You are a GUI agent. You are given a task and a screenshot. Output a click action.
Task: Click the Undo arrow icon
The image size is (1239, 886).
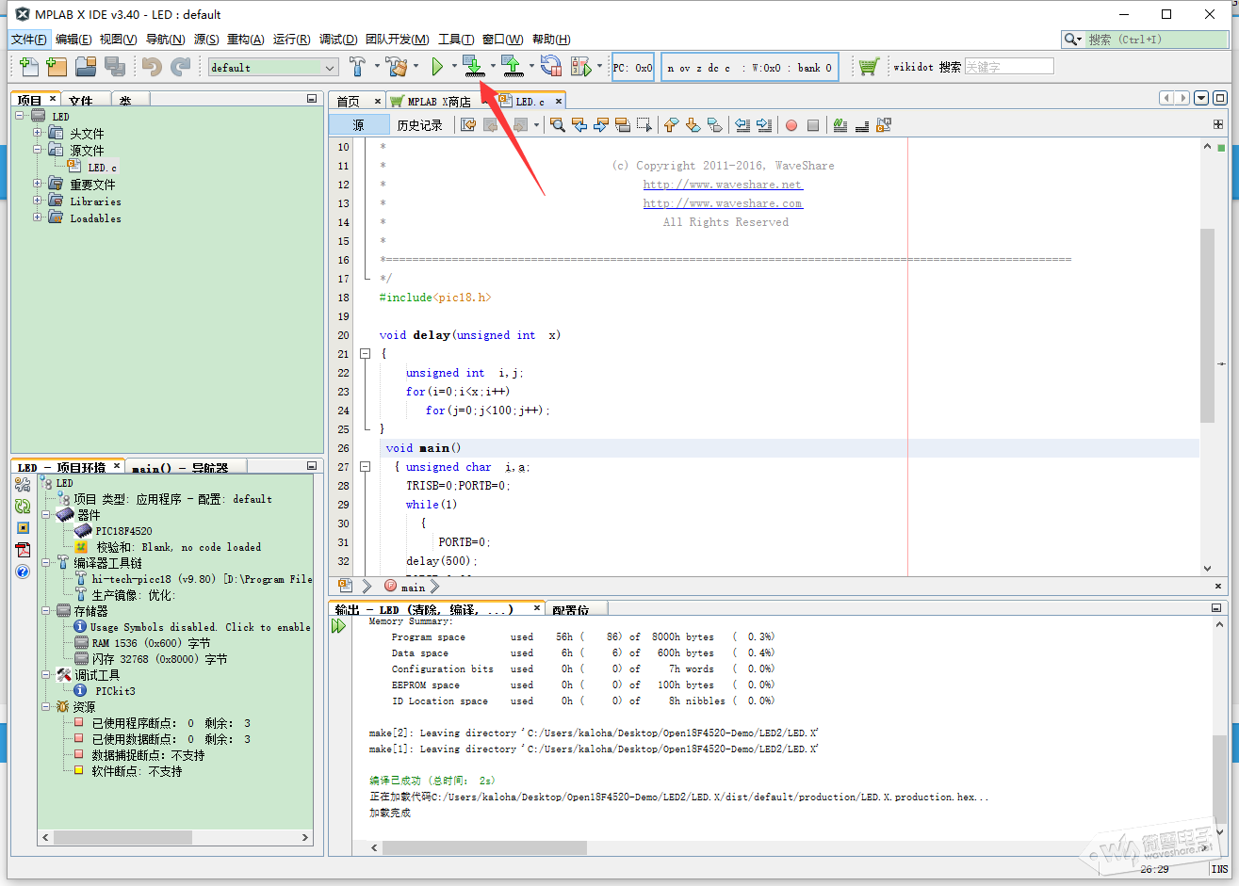coord(152,67)
